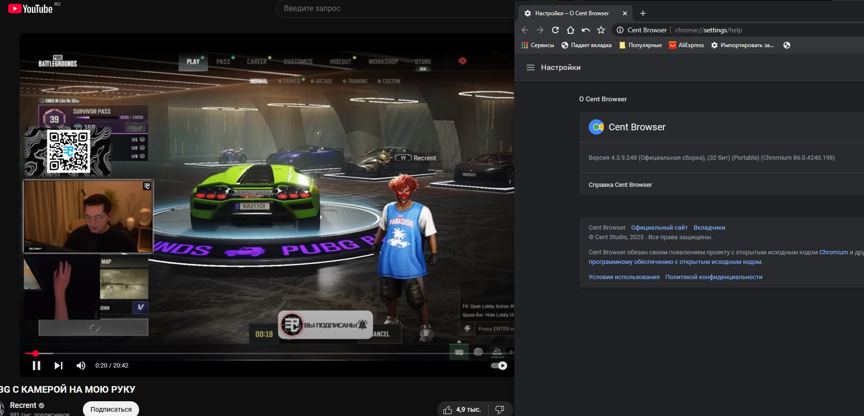Go to the browser home page
The image size is (864, 416).
571,30
